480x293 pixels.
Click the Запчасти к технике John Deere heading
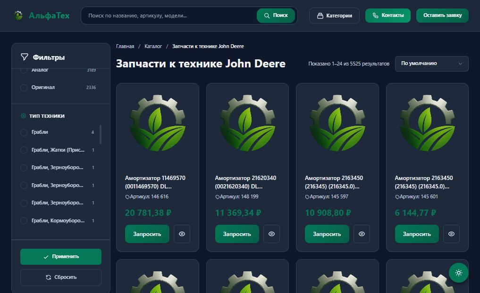[x=201, y=64]
